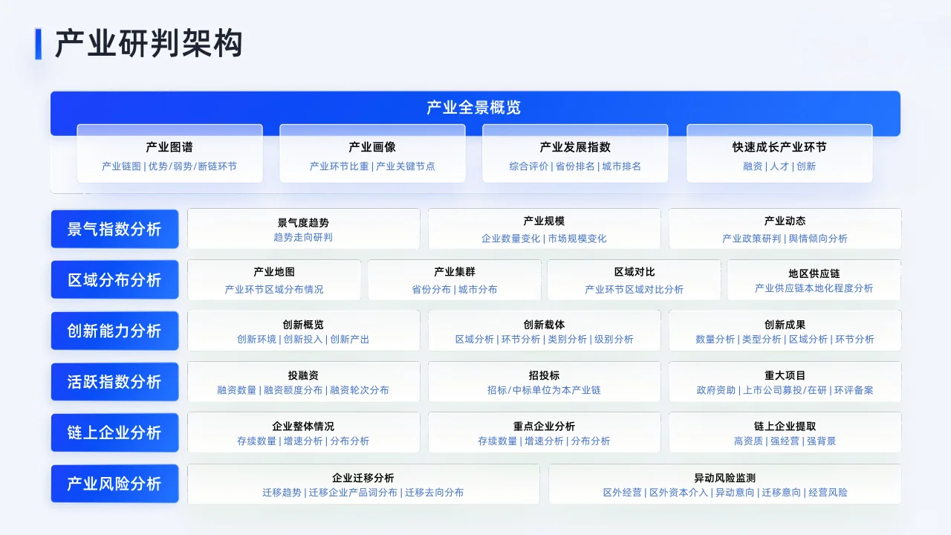Select the 链上企业分析 section
This screenshot has width=951, height=535.
(114, 432)
